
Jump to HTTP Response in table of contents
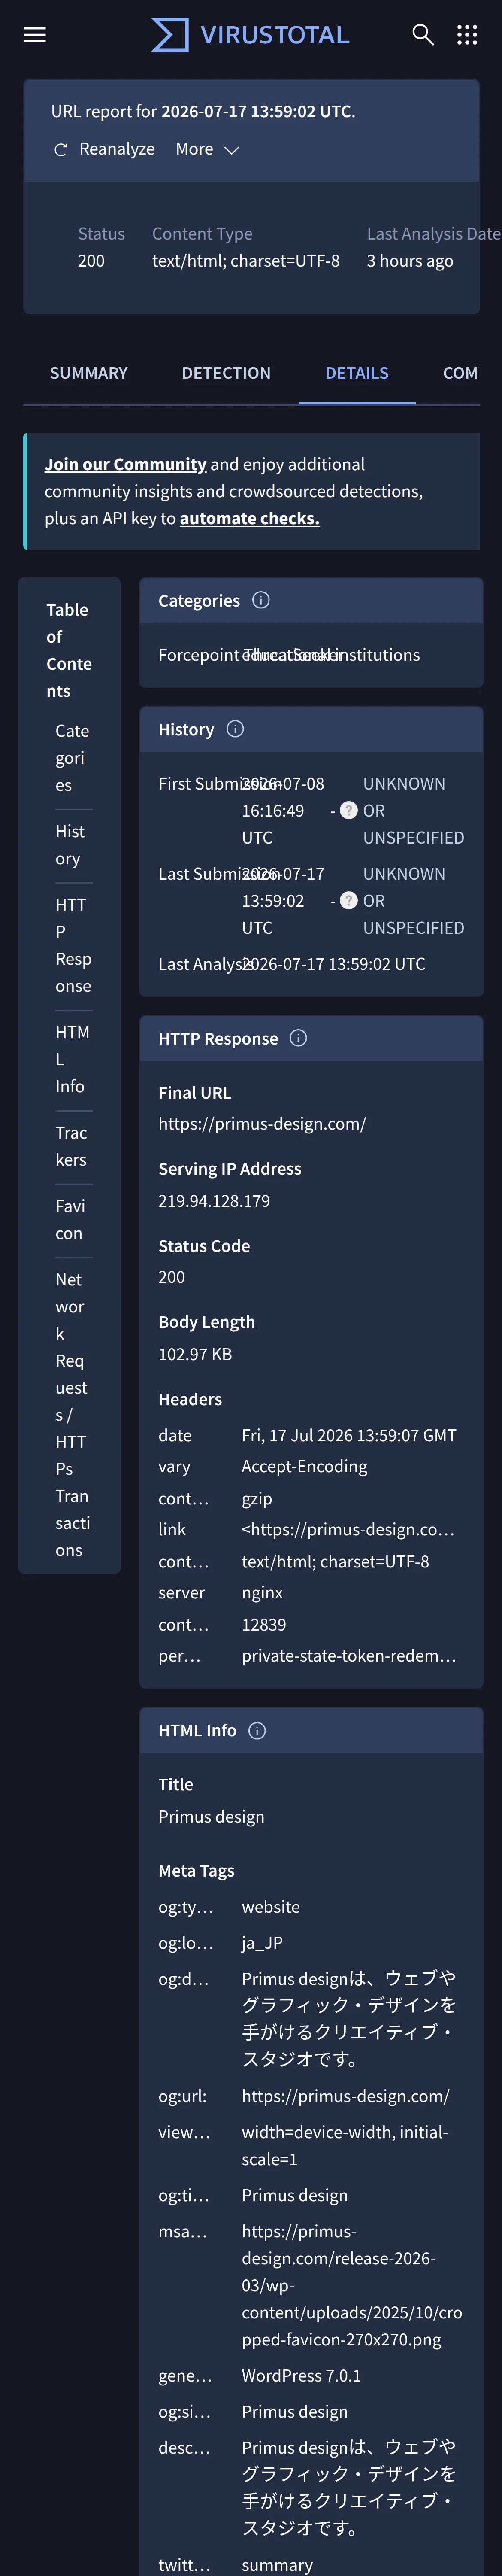[73, 945]
